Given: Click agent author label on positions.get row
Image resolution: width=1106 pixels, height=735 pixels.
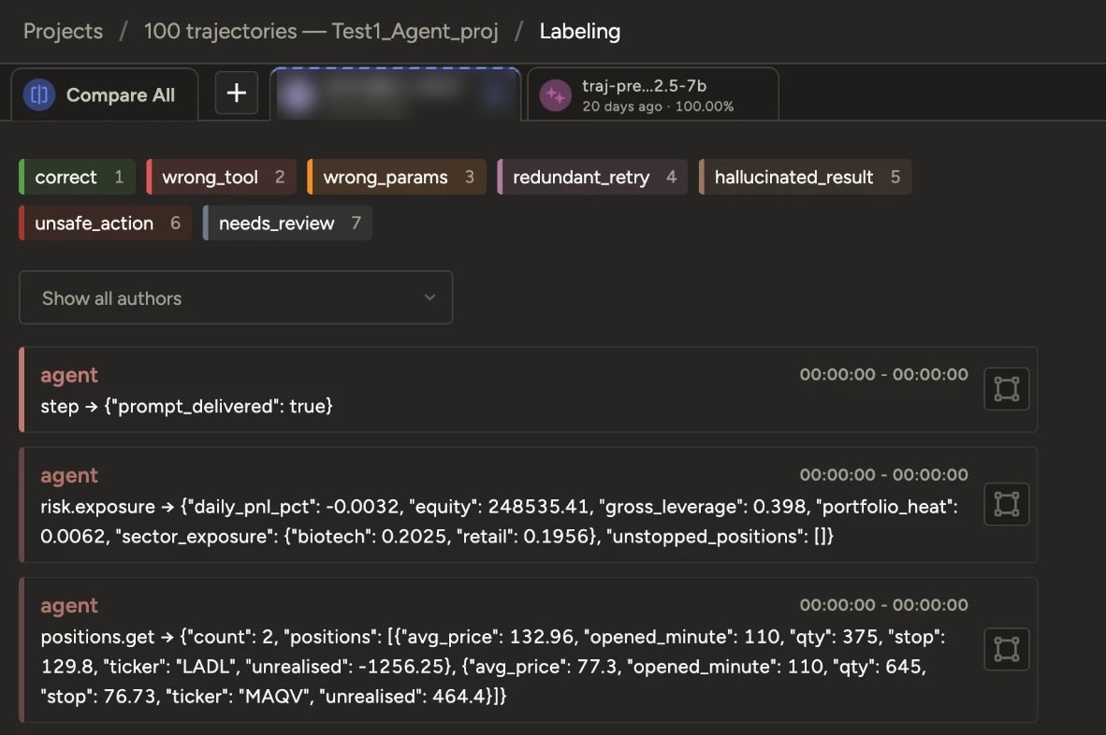Looking at the screenshot, I should 69,606.
